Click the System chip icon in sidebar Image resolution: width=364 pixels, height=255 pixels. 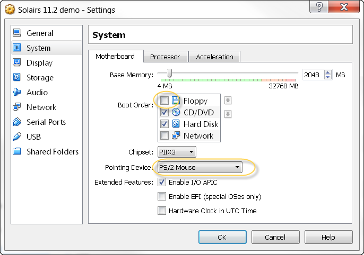coord(17,48)
